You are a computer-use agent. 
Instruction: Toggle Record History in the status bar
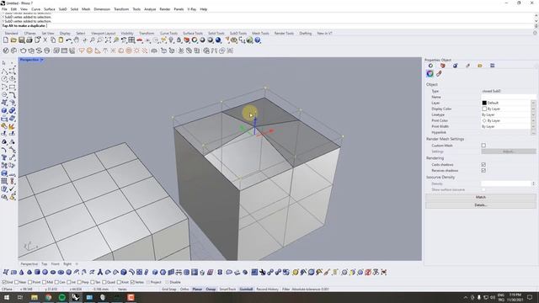(x=267, y=290)
